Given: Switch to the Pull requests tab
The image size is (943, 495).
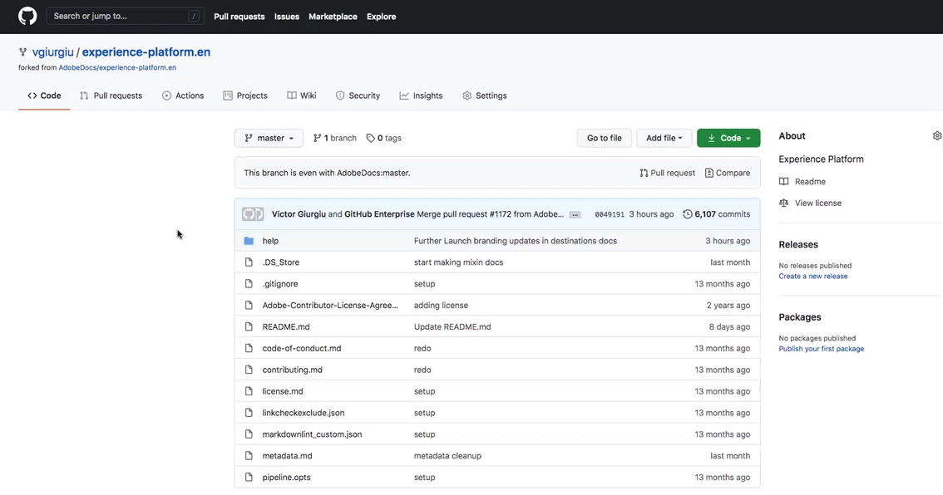Looking at the screenshot, I should (111, 96).
